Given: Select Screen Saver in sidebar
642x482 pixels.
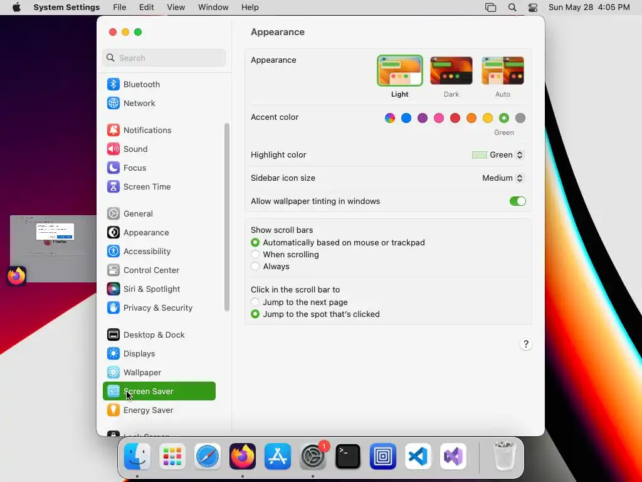Looking at the screenshot, I should [x=159, y=391].
